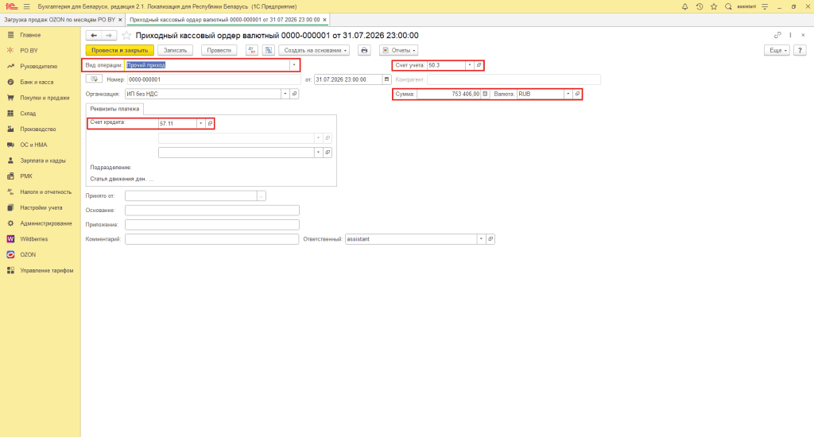The width and height of the screenshot is (814, 437).
Task: Open Налоги и отчетность section
Action: click(45, 192)
